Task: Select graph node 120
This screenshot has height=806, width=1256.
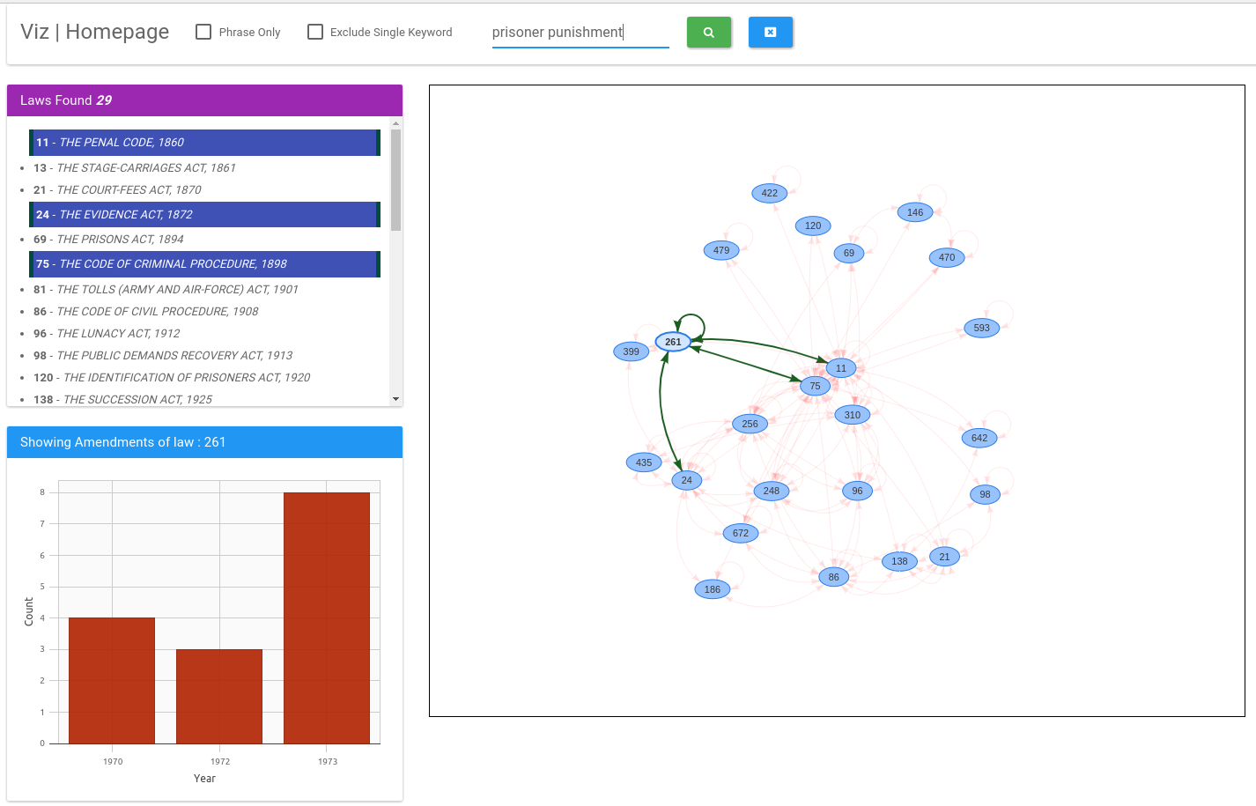Action: pos(813,226)
